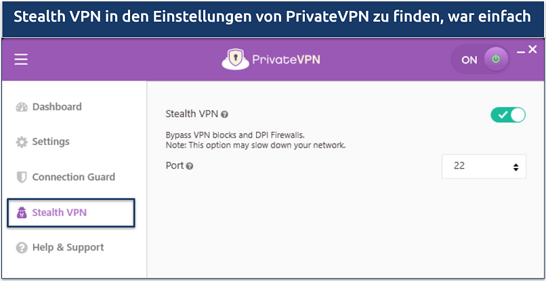Click the Help & Support question icon
Screen dimensions: 546x281
[21, 248]
